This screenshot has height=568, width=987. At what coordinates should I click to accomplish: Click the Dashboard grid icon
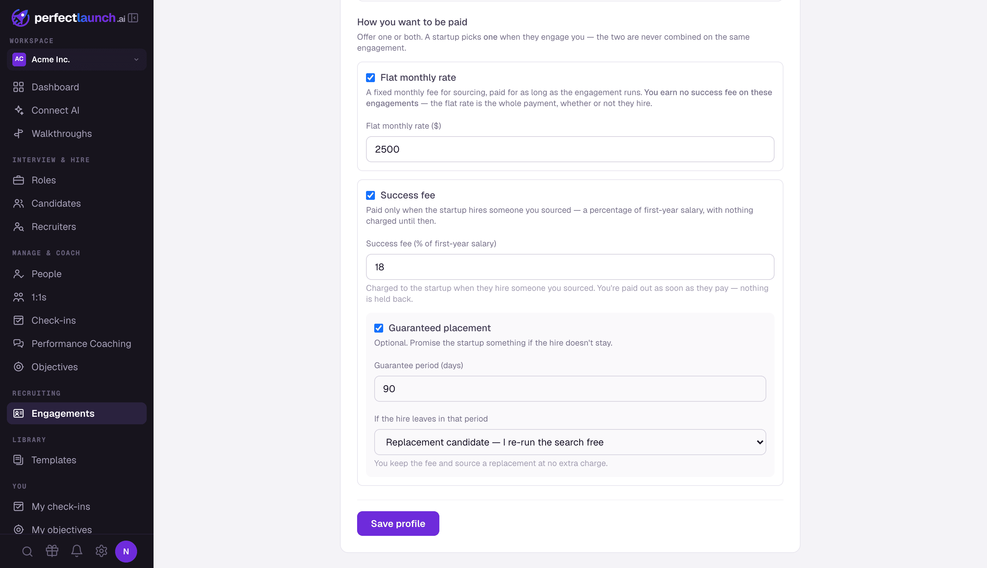point(19,87)
